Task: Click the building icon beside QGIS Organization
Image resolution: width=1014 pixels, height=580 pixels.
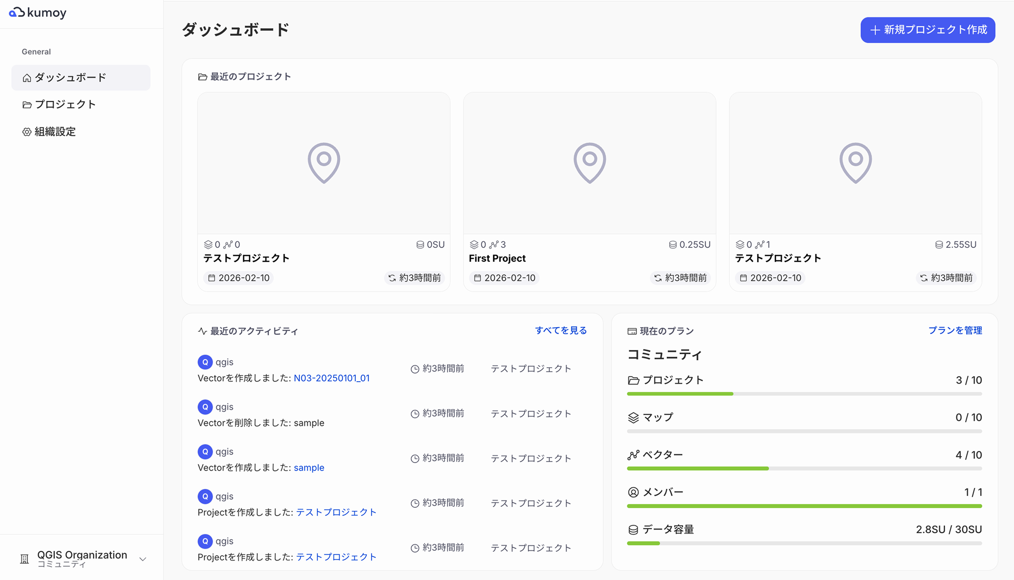Action: click(24, 558)
